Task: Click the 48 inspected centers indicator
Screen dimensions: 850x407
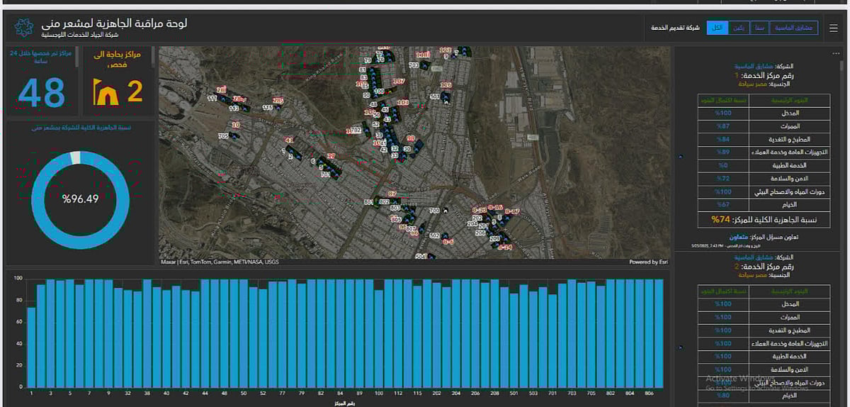Action: (41, 91)
